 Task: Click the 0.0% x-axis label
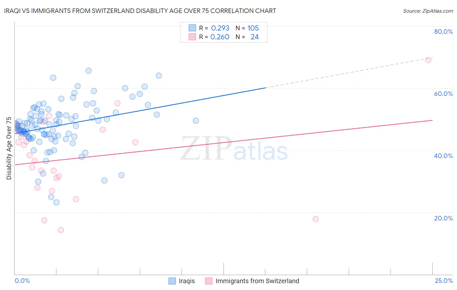[x=22, y=281]
